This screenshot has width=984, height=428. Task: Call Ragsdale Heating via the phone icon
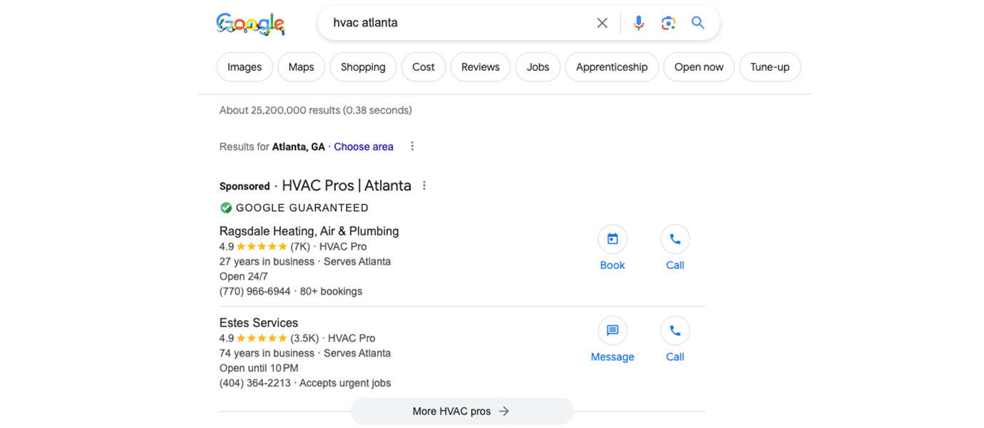pyautogui.click(x=675, y=239)
